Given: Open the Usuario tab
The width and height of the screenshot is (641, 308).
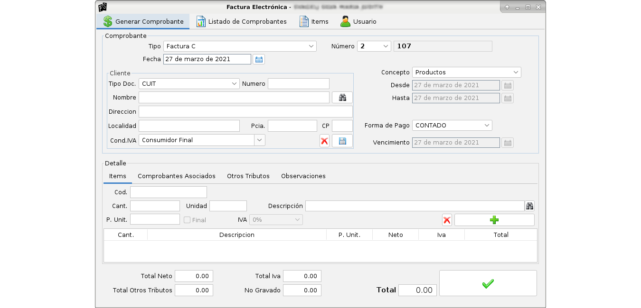Looking at the screenshot, I should [358, 21].
